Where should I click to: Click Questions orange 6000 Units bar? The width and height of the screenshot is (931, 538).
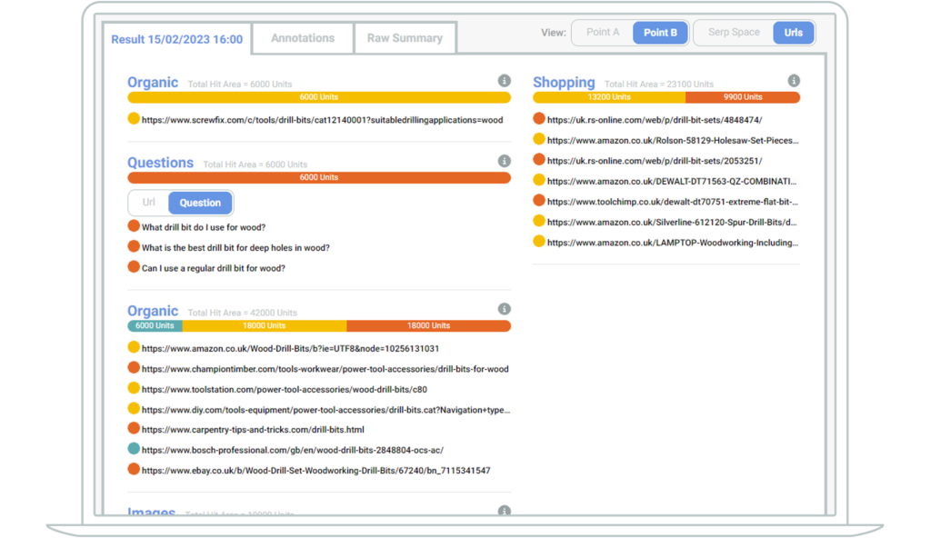(x=319, y=177)
